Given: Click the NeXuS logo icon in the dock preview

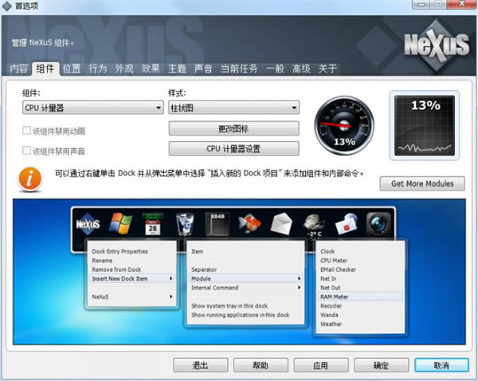Looking at the screenshot, I should coord(88,224).
